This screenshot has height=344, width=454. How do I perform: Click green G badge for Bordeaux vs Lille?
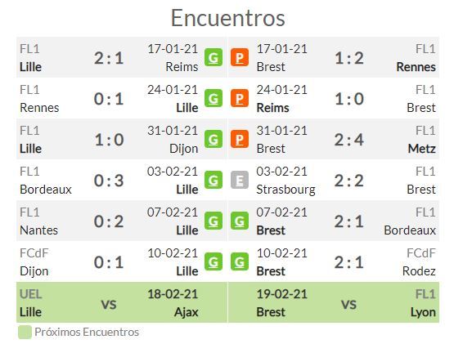click(x=214, y=181)
